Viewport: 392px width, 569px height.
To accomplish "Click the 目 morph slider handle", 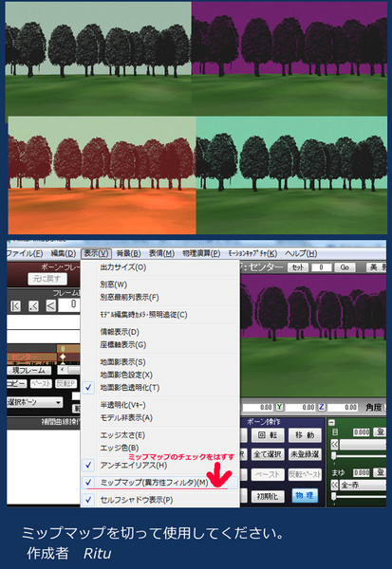I will 333,456.
